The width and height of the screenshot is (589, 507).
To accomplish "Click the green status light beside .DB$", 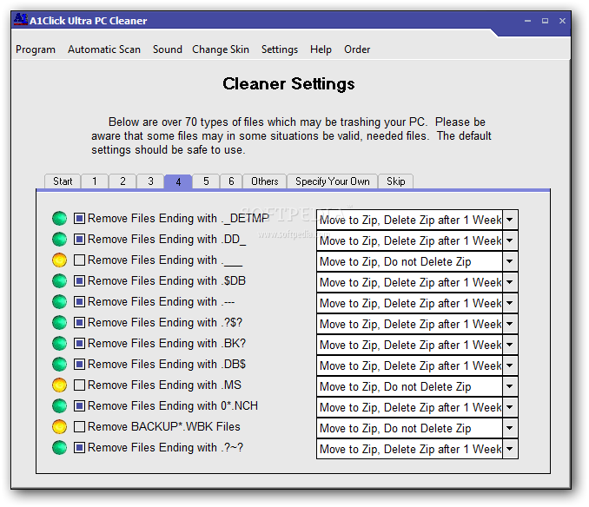I will (x=59, y=364).
